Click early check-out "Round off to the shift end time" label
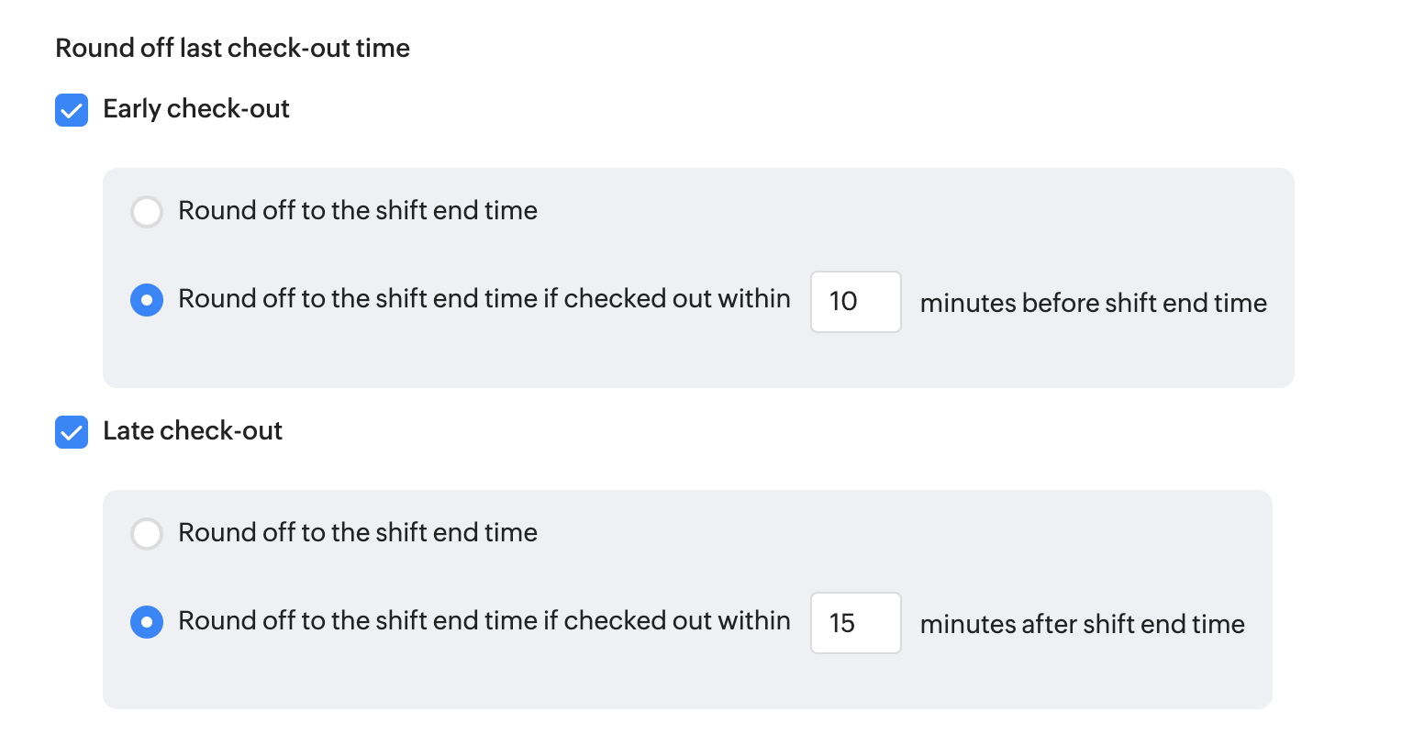 358,211
